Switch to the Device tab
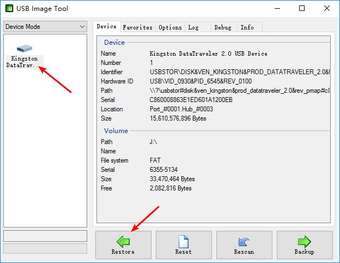The height and width of the screenshot is (263, 340). tap(107, 27)
